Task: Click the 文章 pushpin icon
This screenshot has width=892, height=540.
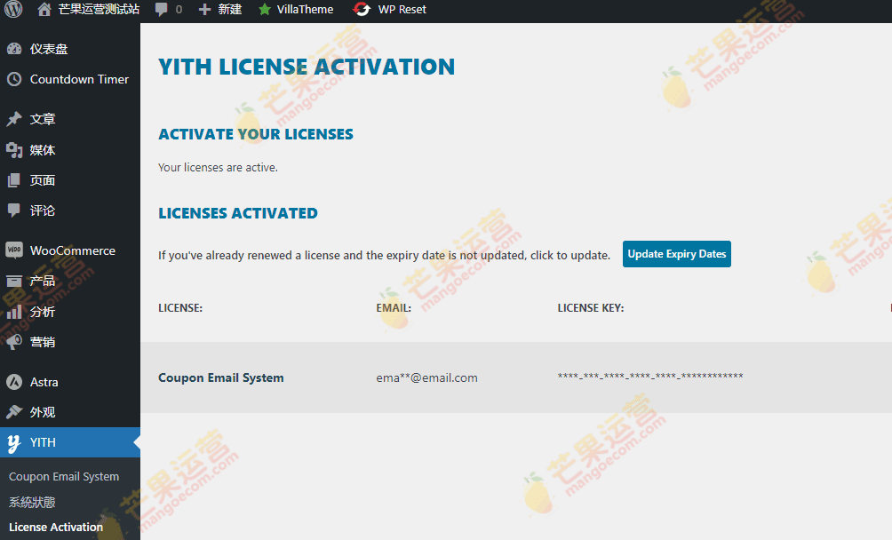Action: point(14,119)
